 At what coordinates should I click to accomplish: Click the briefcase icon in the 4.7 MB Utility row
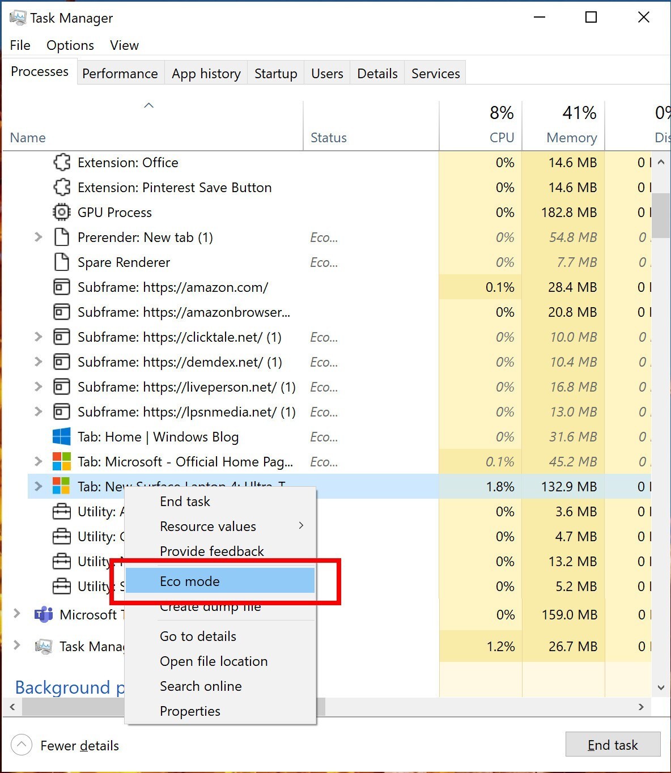tap(62, 537)
